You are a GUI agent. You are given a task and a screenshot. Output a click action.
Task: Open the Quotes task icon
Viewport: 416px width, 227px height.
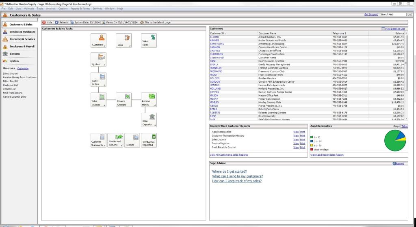99,60
